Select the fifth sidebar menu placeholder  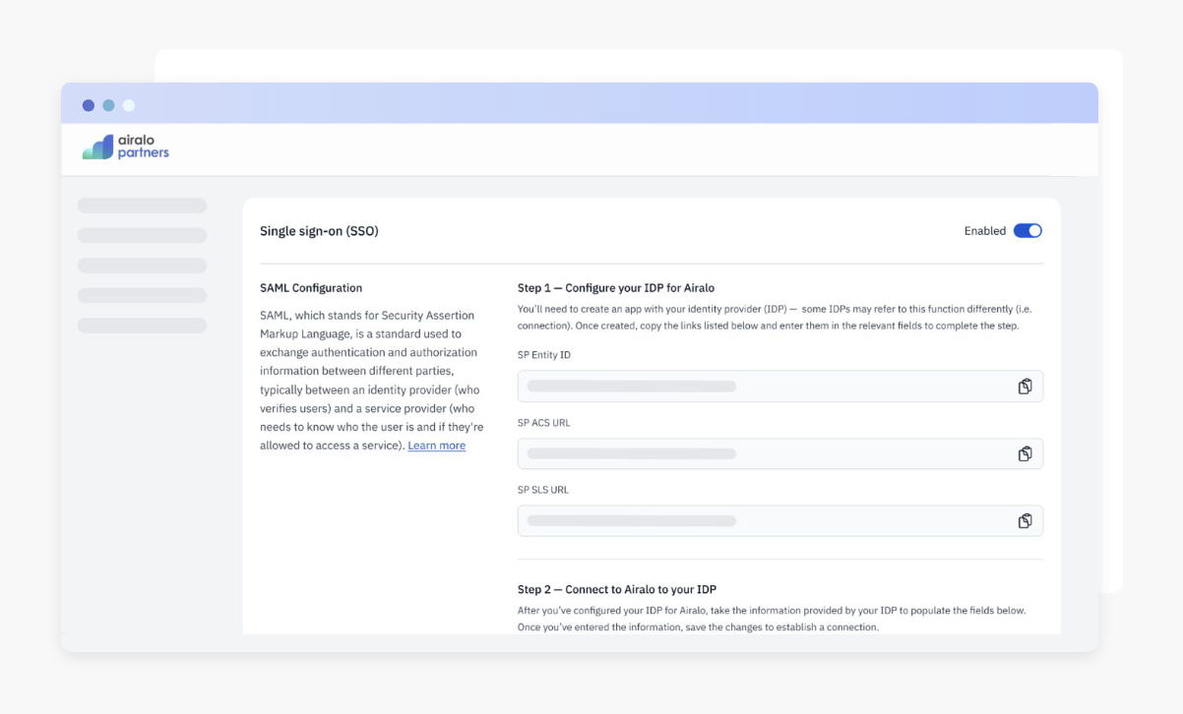pos(142,326)
